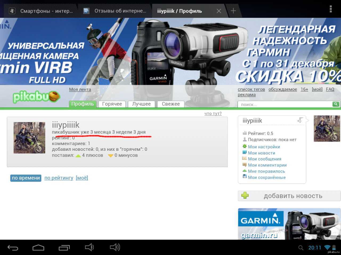Viewport: 341px width, 255px height.
Task: Tap the volume down speaker icon
Action: (x=89, y=247)
